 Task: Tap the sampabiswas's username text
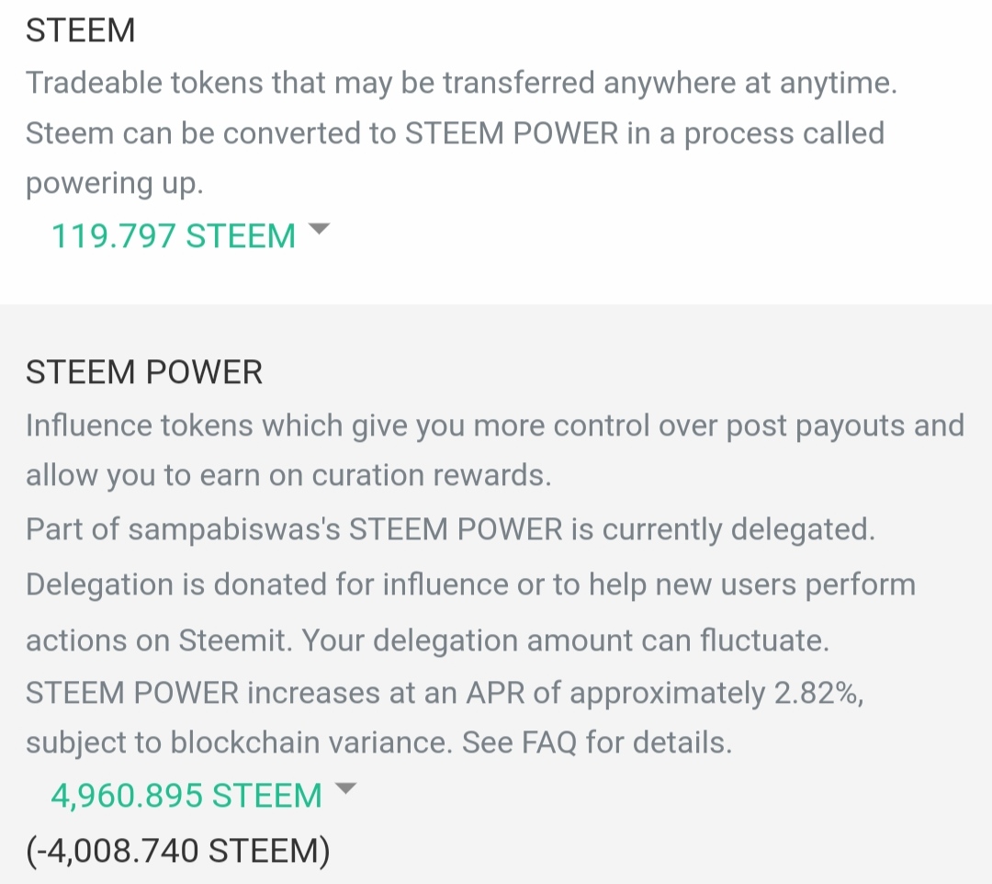click(x=233, y=529)
